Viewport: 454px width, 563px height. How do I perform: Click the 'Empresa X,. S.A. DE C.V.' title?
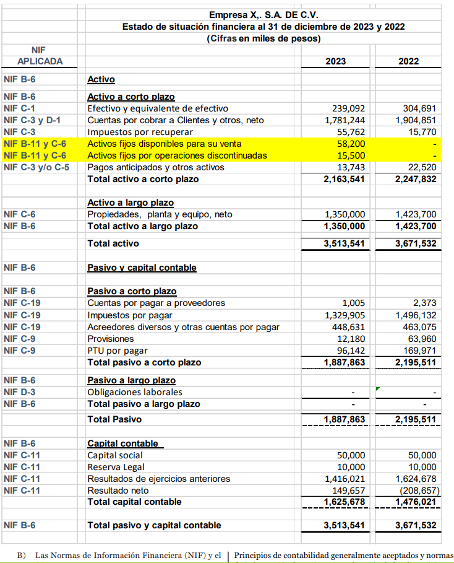click(263, 15)
